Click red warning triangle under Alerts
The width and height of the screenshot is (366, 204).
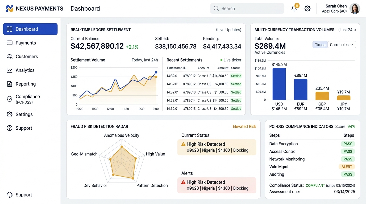[x=183, y=182]
